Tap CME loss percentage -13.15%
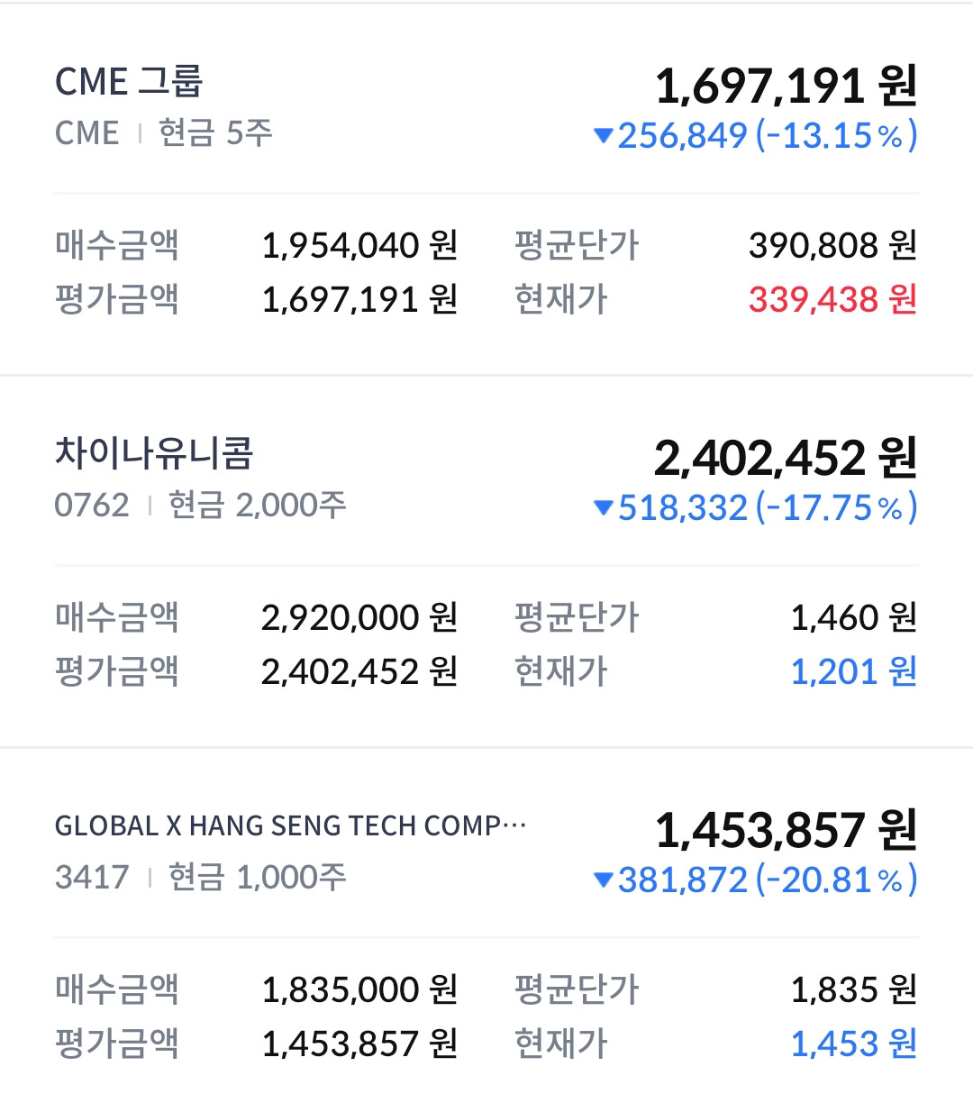This screenshot has height=1112, width=973. point(836,136)
